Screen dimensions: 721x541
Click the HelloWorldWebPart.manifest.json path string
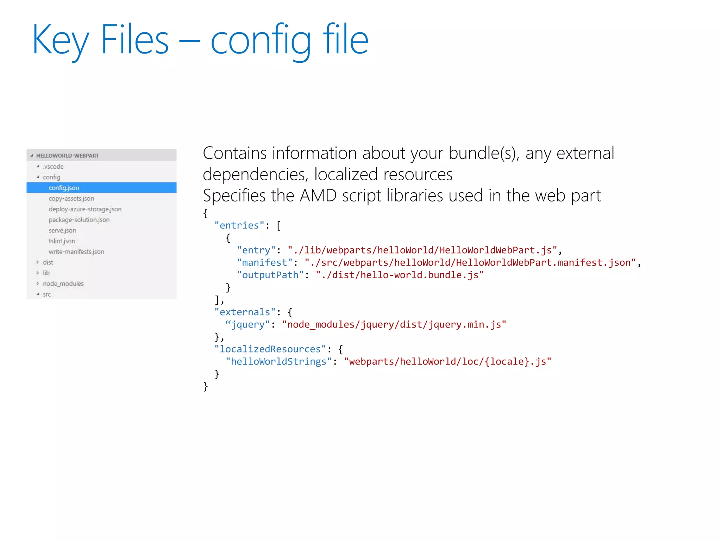[470, 262]
